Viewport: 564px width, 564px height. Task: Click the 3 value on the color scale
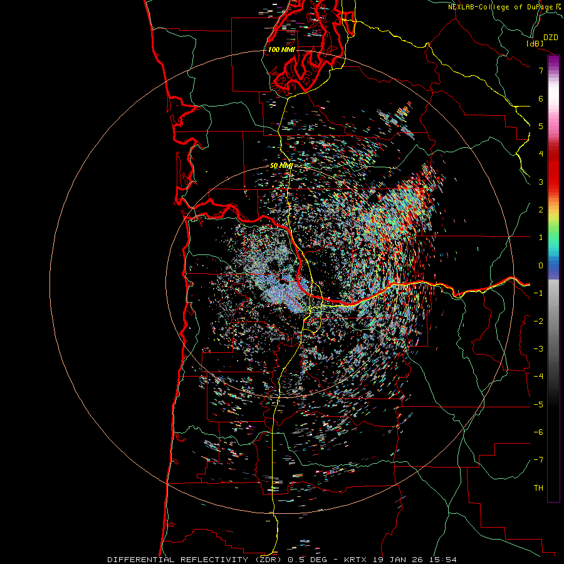[x=541, y=182]
